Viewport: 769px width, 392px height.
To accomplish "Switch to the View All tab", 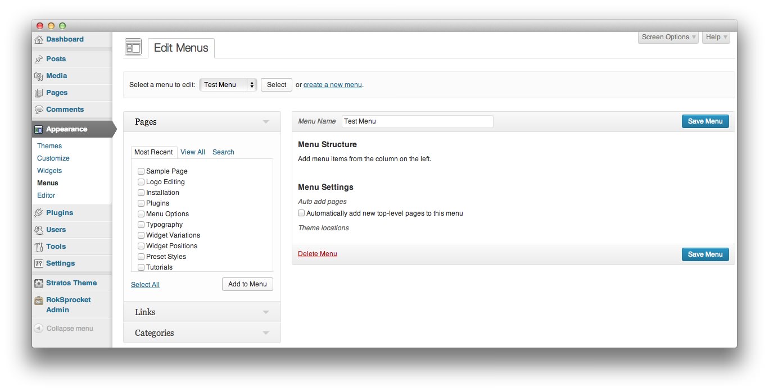I will (193, 152).
